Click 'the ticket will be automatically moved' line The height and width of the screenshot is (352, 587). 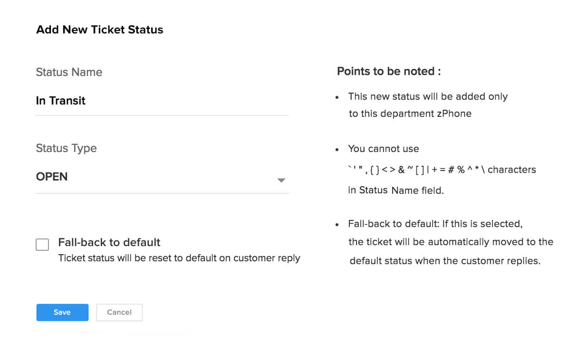pos(451,242)
